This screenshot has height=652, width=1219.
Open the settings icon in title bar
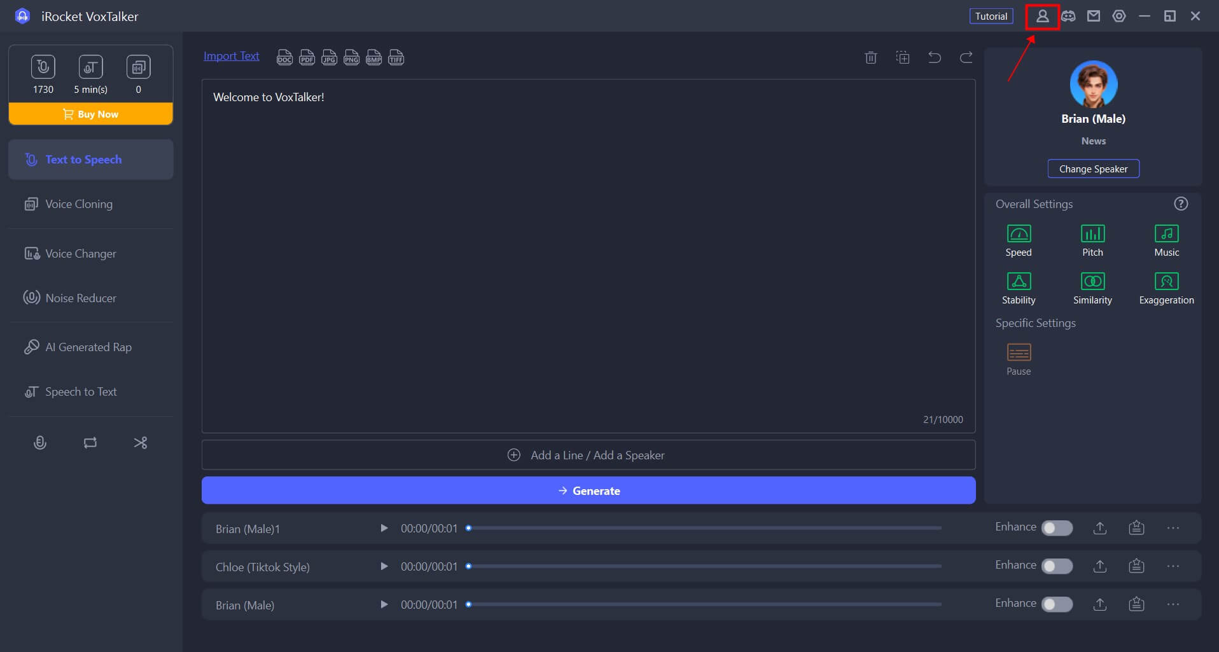1119,17
